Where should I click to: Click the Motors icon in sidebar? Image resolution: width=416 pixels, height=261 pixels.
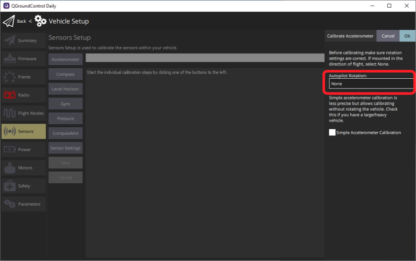[x=10, y=168]
